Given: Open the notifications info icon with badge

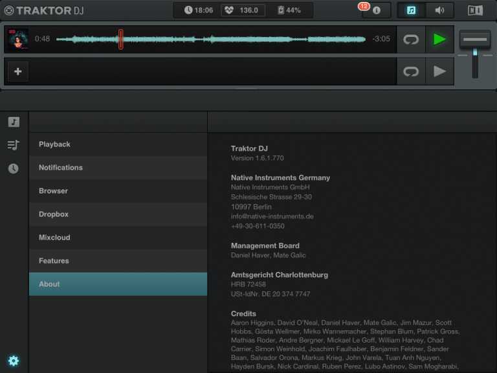Looking at the screenshot, I should [376, 10].
